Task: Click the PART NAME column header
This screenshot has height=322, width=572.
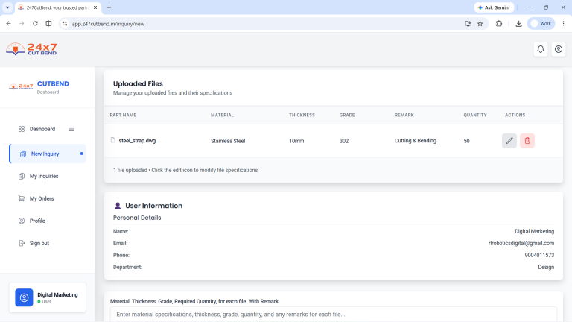Action: point(123,115)
